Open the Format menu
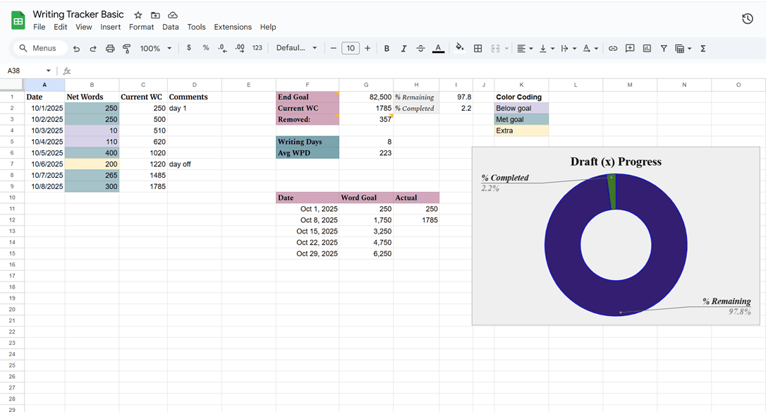Screen dimensions: 766x412 click(141, 27)
